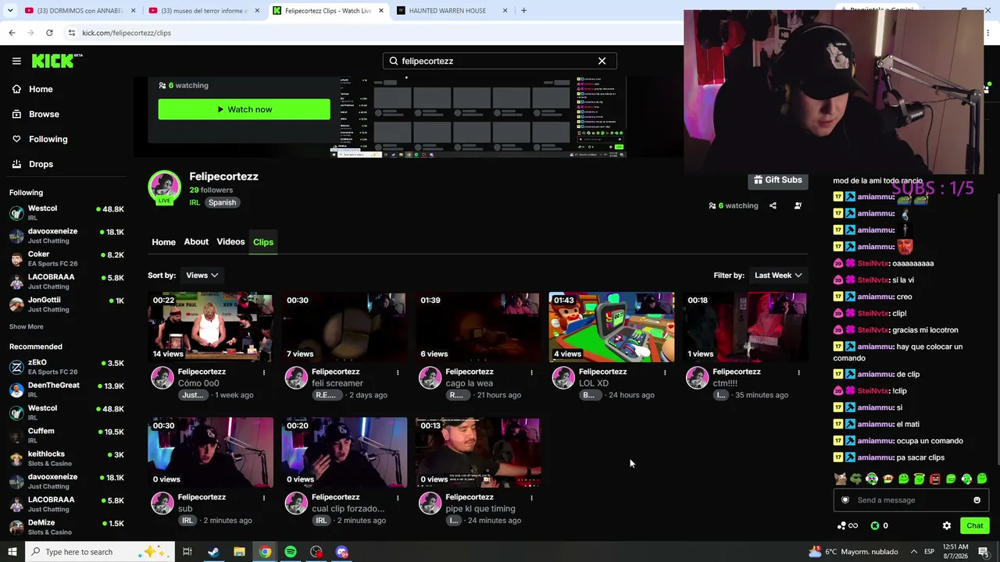Open Westcol channel in Following list
This screenshot has width=1000, height=562.
click(66, 213)
